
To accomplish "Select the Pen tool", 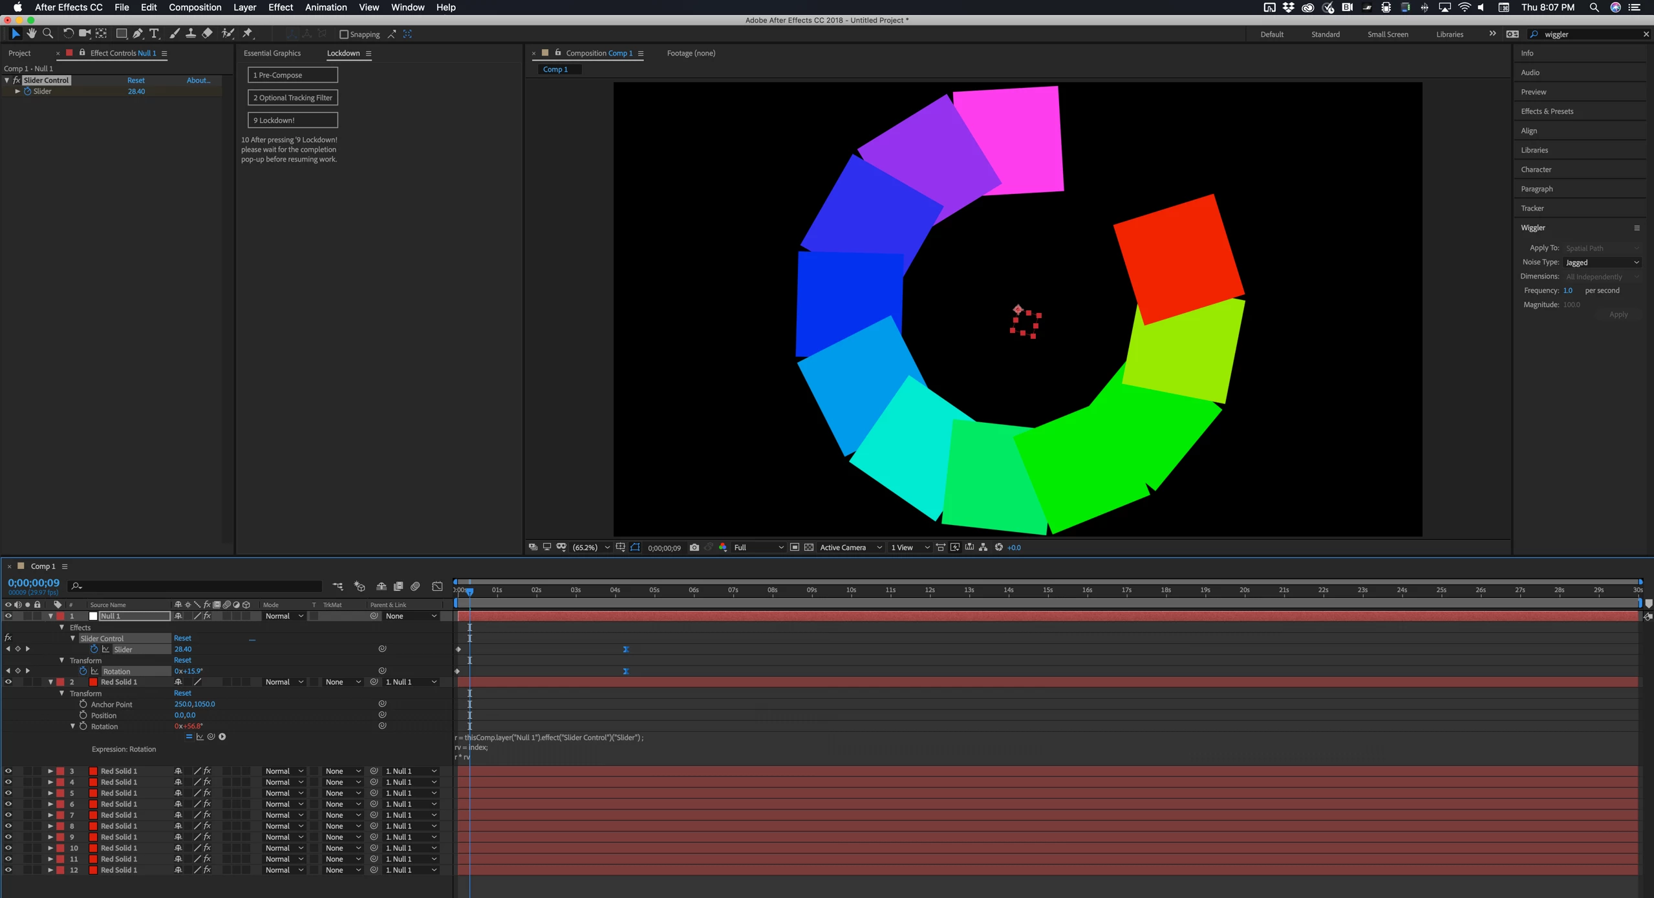I will point(138,34).
